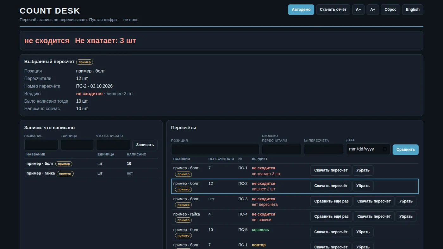Download recount ПС-3

(x=374, y=201)
